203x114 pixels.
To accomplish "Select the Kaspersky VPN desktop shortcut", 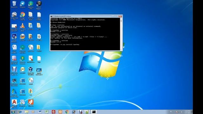I will coord(31,5).
